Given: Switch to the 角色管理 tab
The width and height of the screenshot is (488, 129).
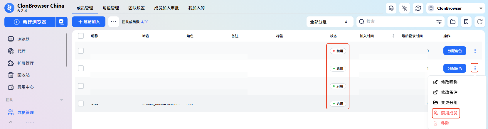Looking at the screenshot, I should pos(111,8).
